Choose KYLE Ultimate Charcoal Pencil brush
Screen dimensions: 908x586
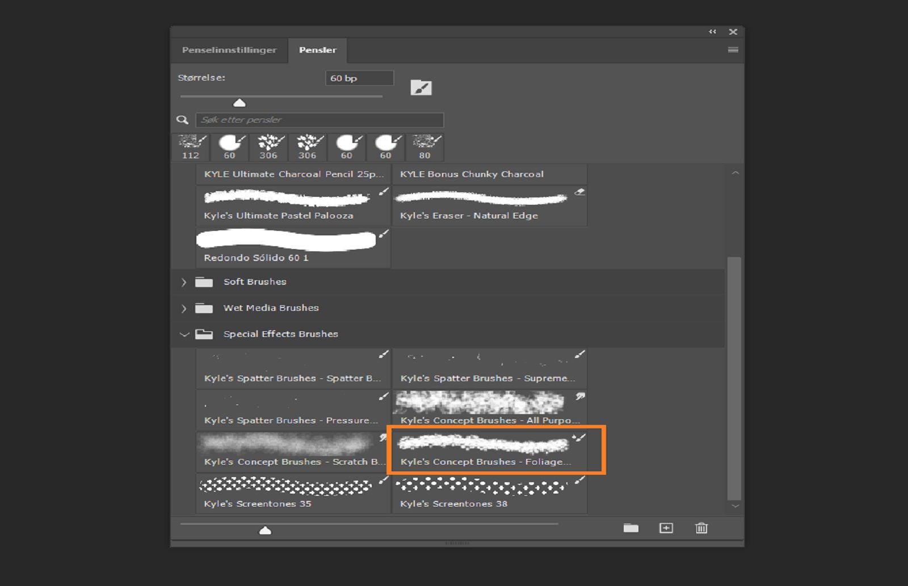(x=293, y=174)
